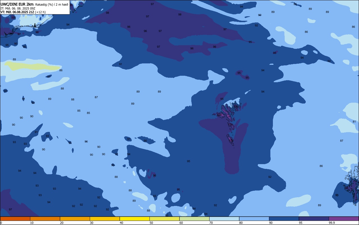Viewport: 359px width, 225px height.
Task: Click the 70–80 pale blue legend swatch
Action: point(224,219)
